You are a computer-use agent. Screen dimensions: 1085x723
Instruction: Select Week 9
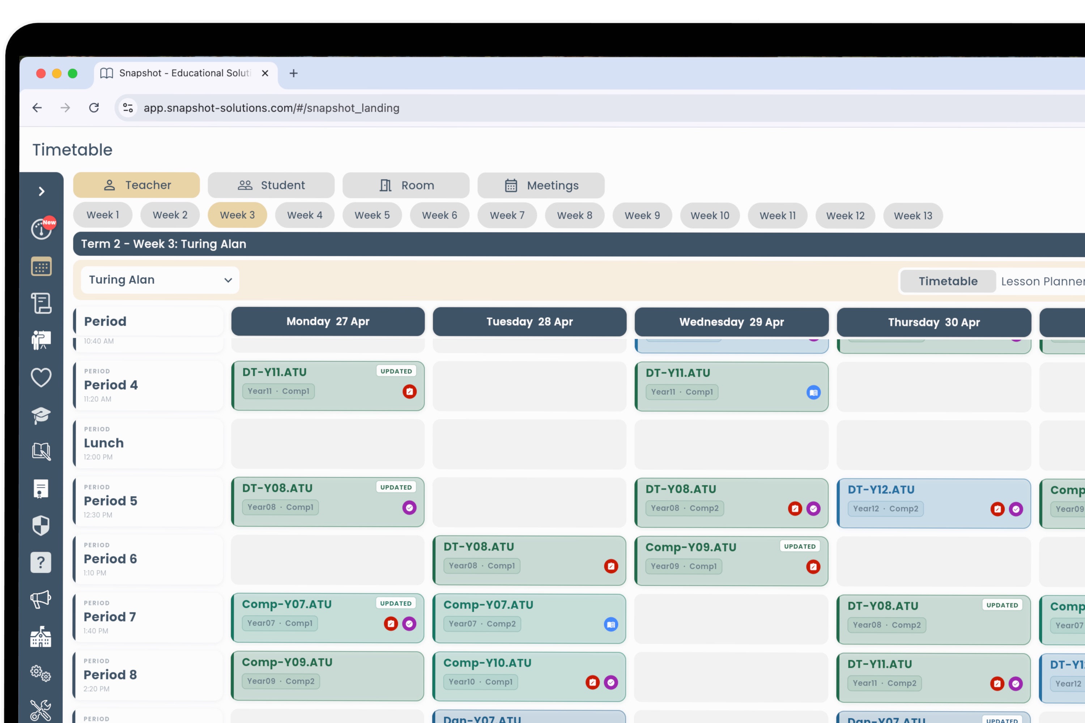[643, 215]
